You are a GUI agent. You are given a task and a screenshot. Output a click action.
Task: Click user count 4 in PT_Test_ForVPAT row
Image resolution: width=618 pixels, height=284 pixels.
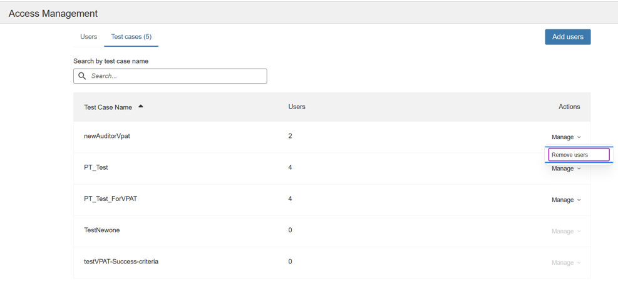(x=290, y=198)
